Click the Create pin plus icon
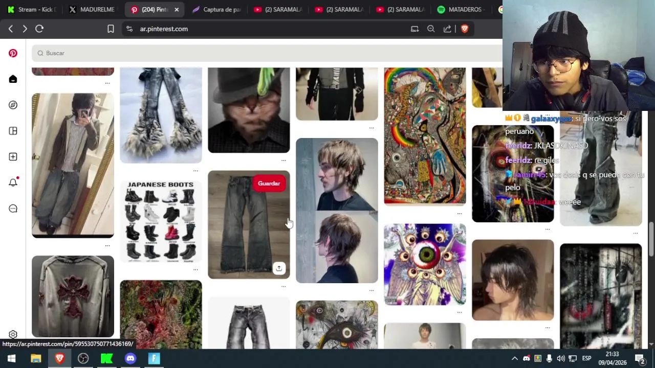Image resolution: width=655 pixels, height=368 pixels. pyautogui.click(x=13, y=157)
